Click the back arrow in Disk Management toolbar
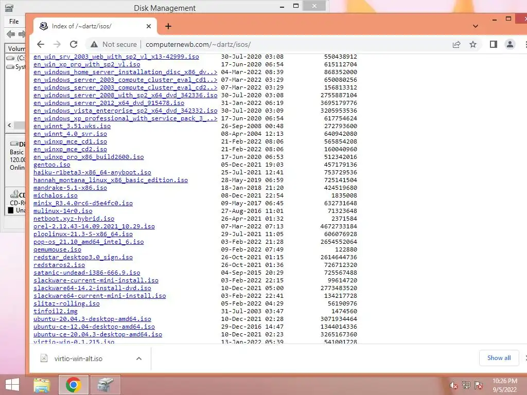Viewport: 527px width, 395px height. (11, 34)
